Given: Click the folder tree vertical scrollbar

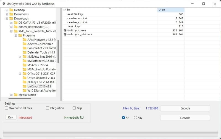Looking at the screenshot, I should (x=58, y=52).
